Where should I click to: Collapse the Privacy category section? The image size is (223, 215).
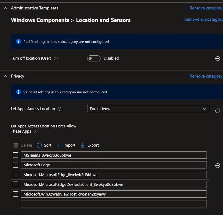click(5, 76)
